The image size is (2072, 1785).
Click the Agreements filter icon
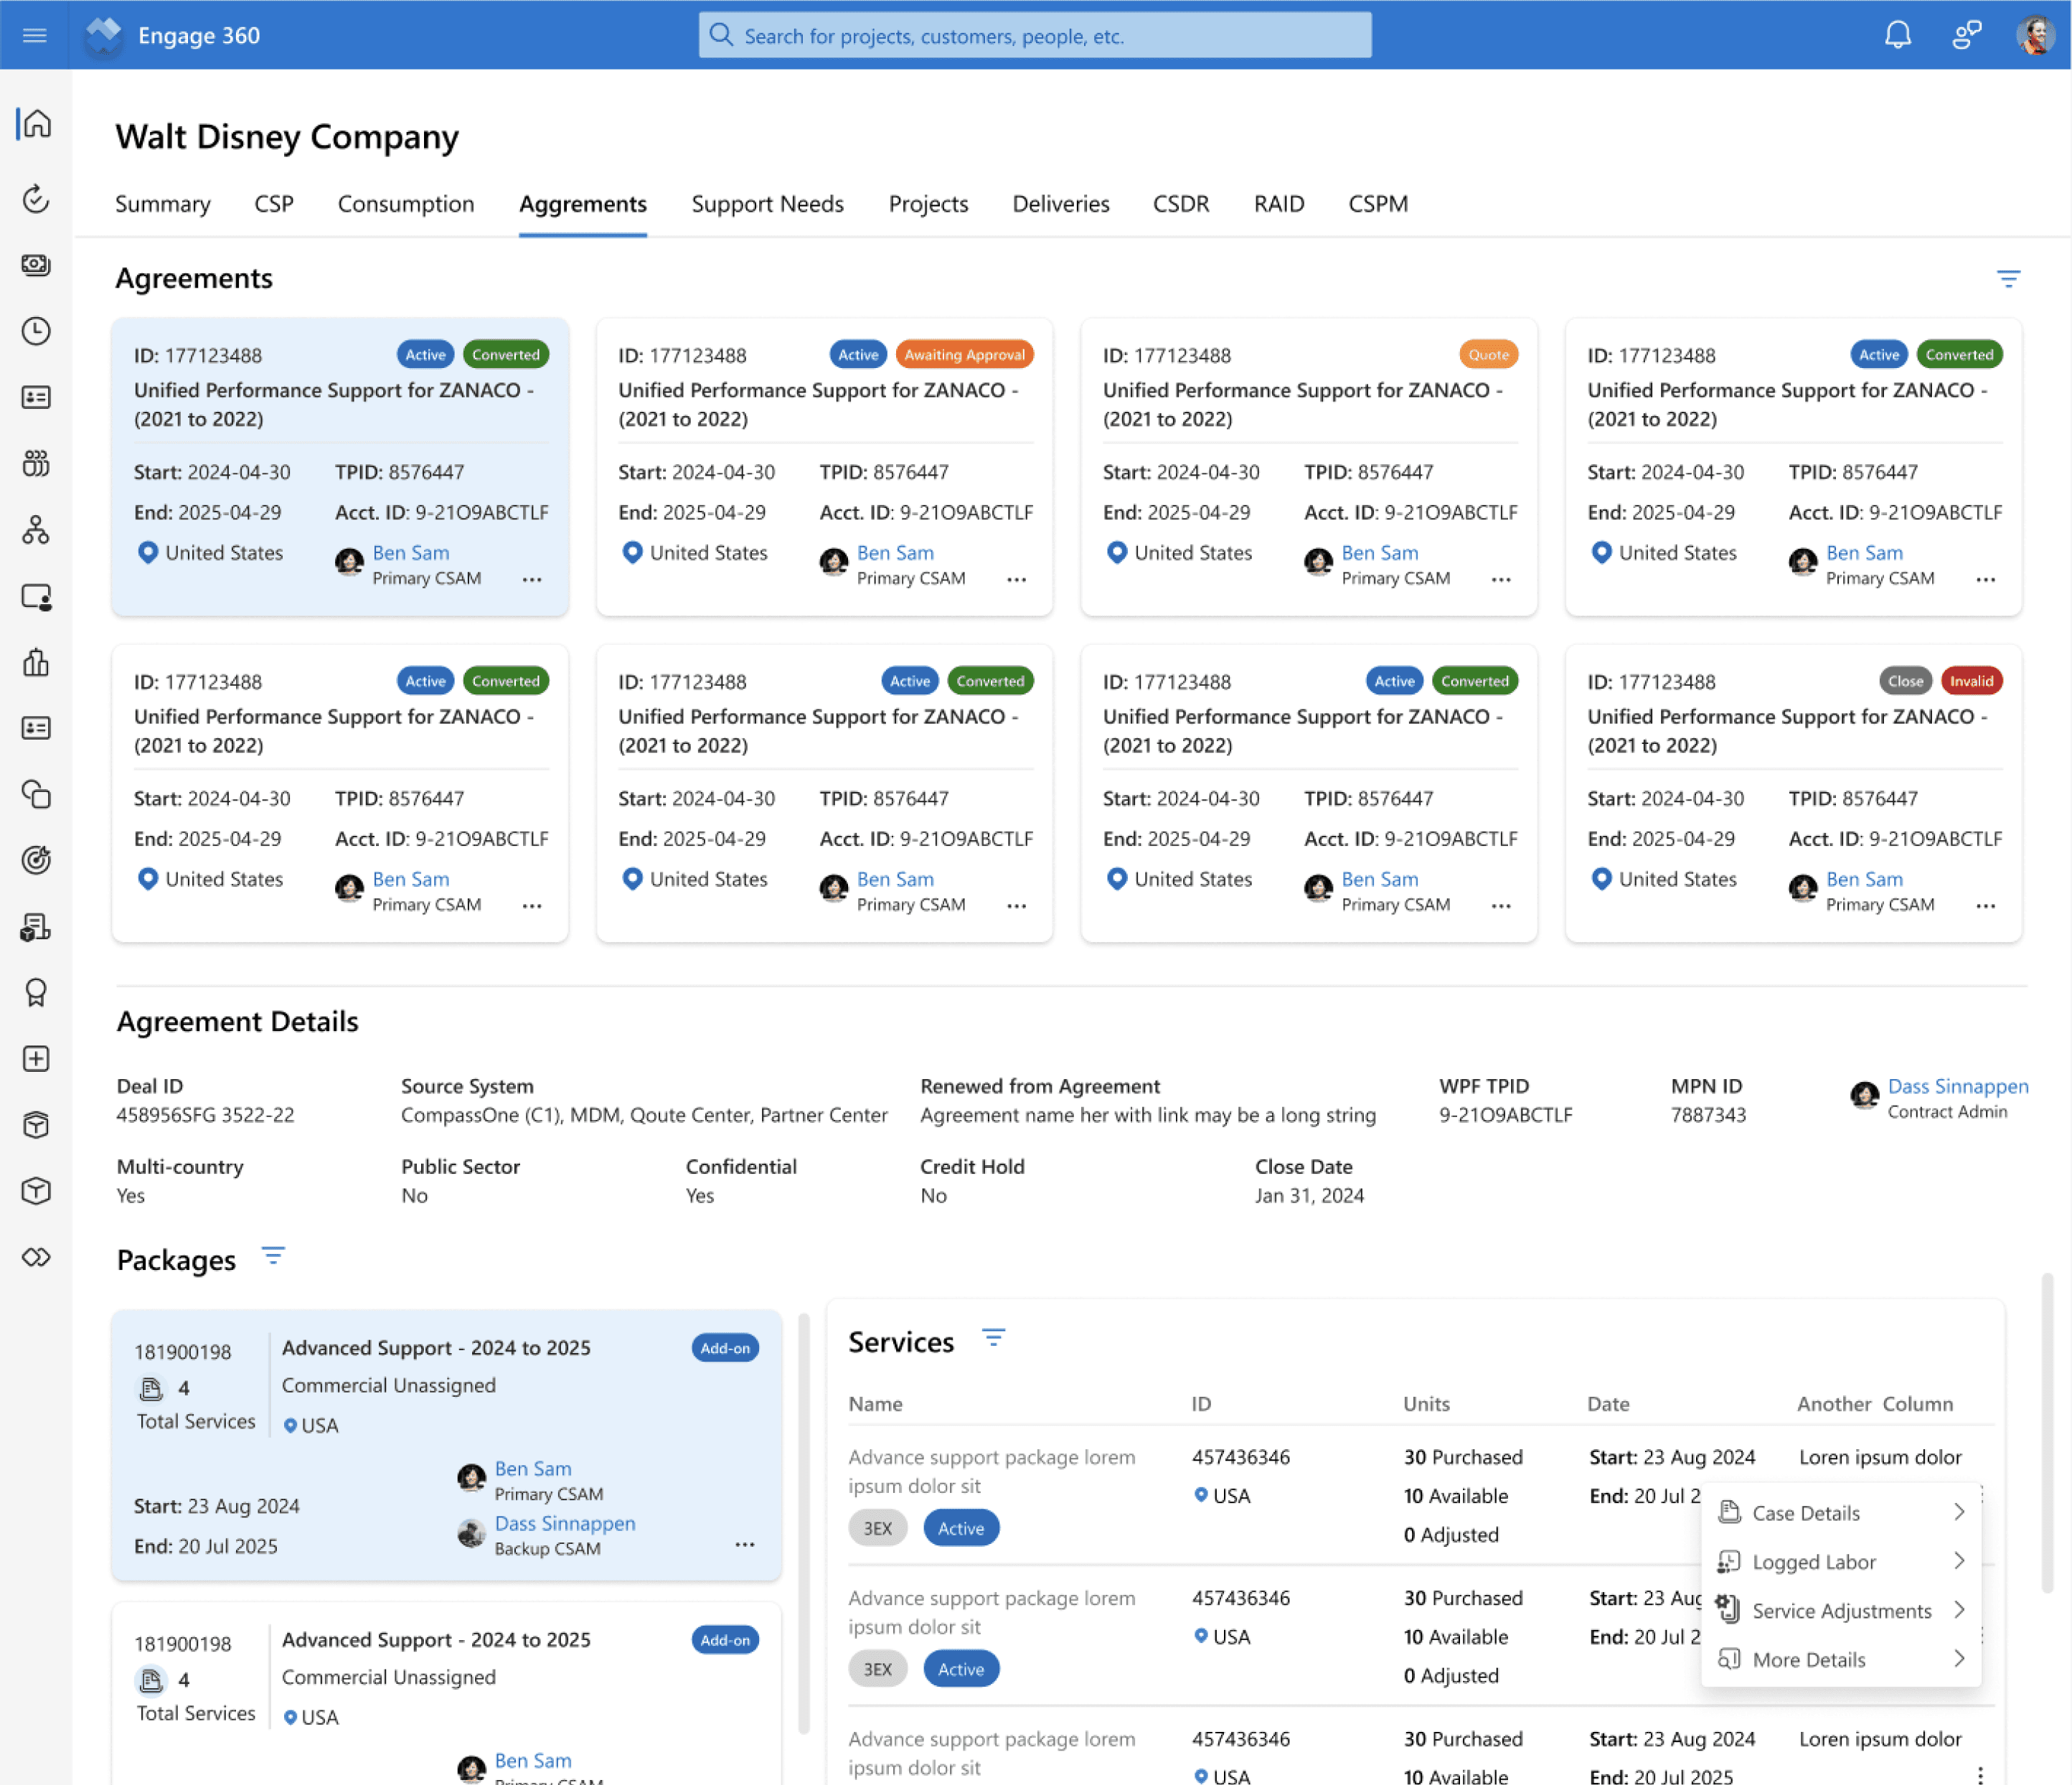pos(2008,279)
